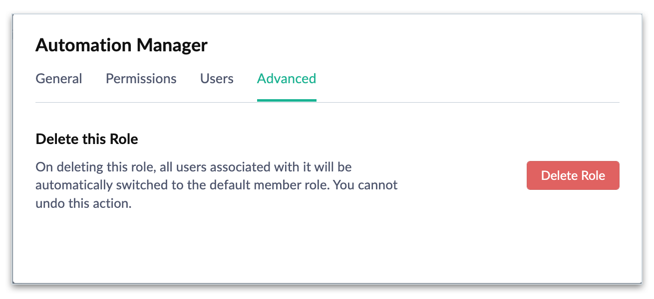Screen dimensions: 654x299
Task: Open the Permissions tab
Action: click(141, 79)
